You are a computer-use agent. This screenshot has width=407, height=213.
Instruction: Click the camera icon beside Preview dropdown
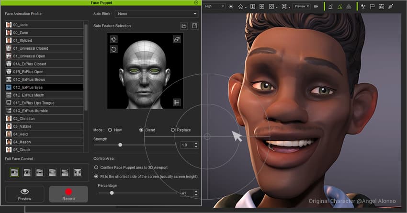[x=316, y=6]
